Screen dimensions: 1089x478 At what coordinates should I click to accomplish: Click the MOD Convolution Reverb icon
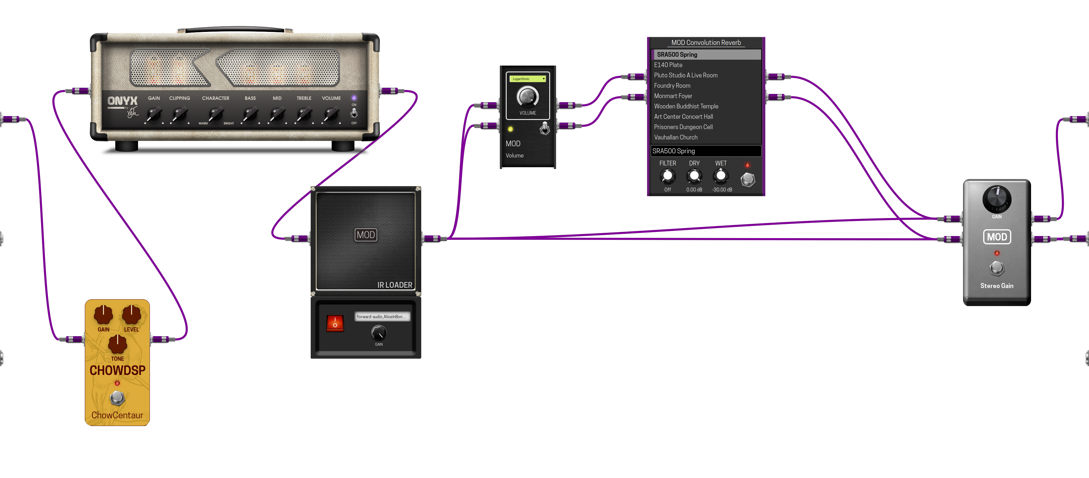tap(704, 43)
